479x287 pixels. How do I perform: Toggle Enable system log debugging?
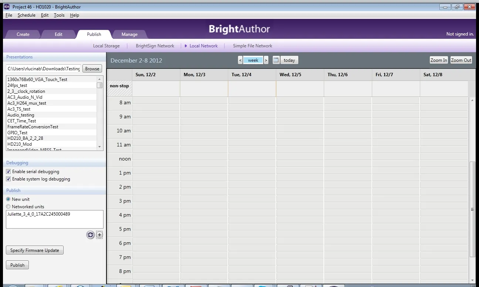9,179
